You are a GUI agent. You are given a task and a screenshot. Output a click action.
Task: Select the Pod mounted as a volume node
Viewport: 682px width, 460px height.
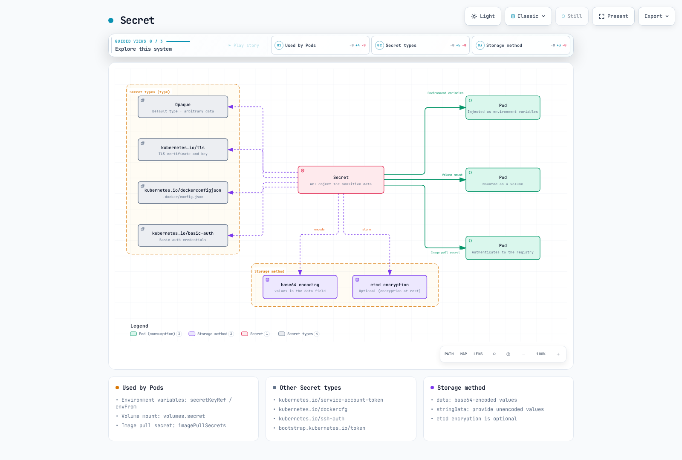click(503, 180)
